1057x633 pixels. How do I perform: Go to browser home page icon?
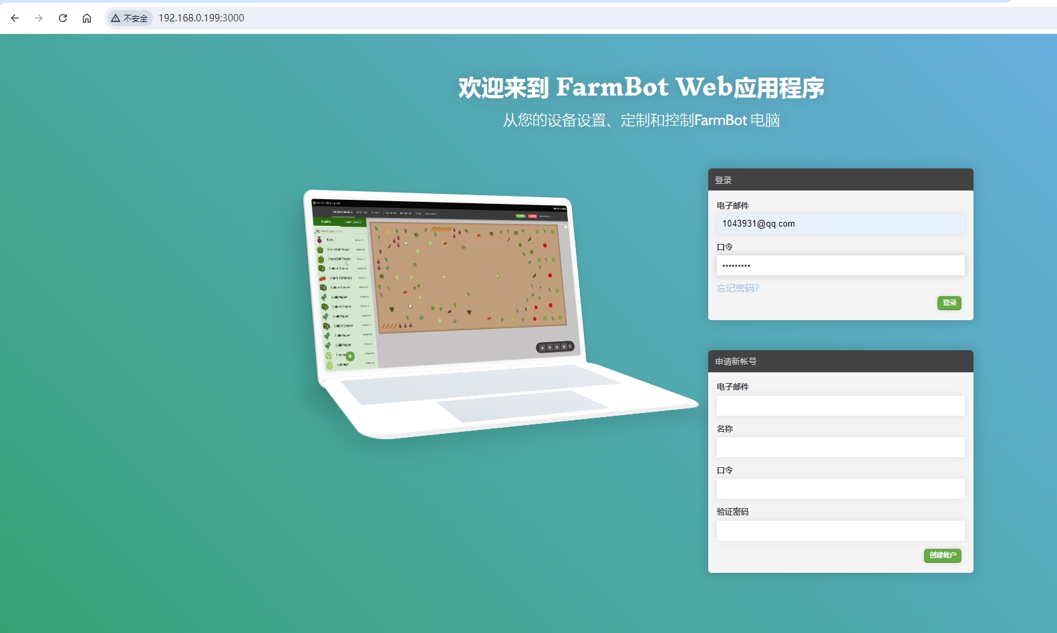pos(87,18)
